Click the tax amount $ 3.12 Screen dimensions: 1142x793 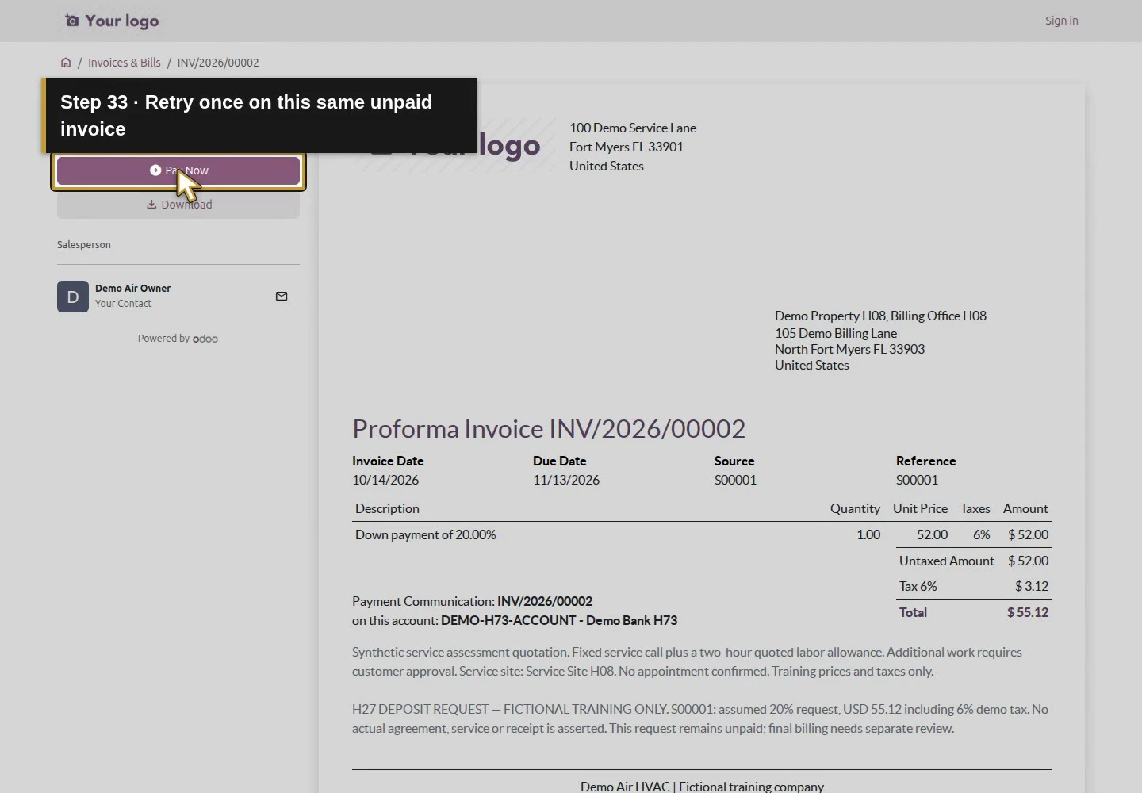(1032, 586)
